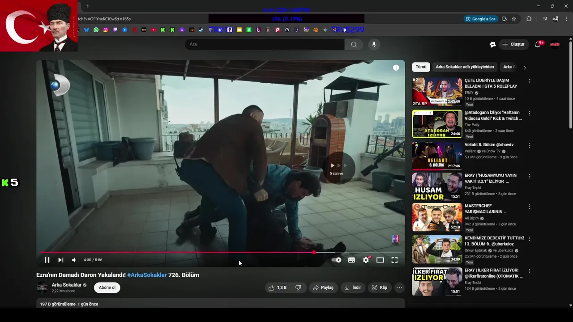The width and height of the screenshot is (573, 322).
Task: Switch player to theater mode
Action: (x=380, y=260)
